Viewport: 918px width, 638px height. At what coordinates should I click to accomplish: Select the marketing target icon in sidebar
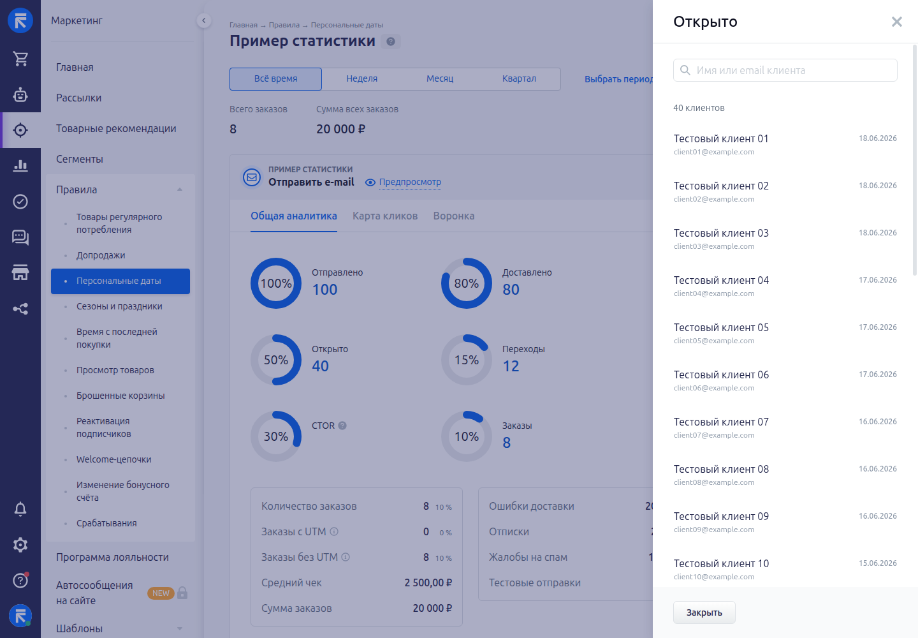pyautogui.click(x=20, y=130)
